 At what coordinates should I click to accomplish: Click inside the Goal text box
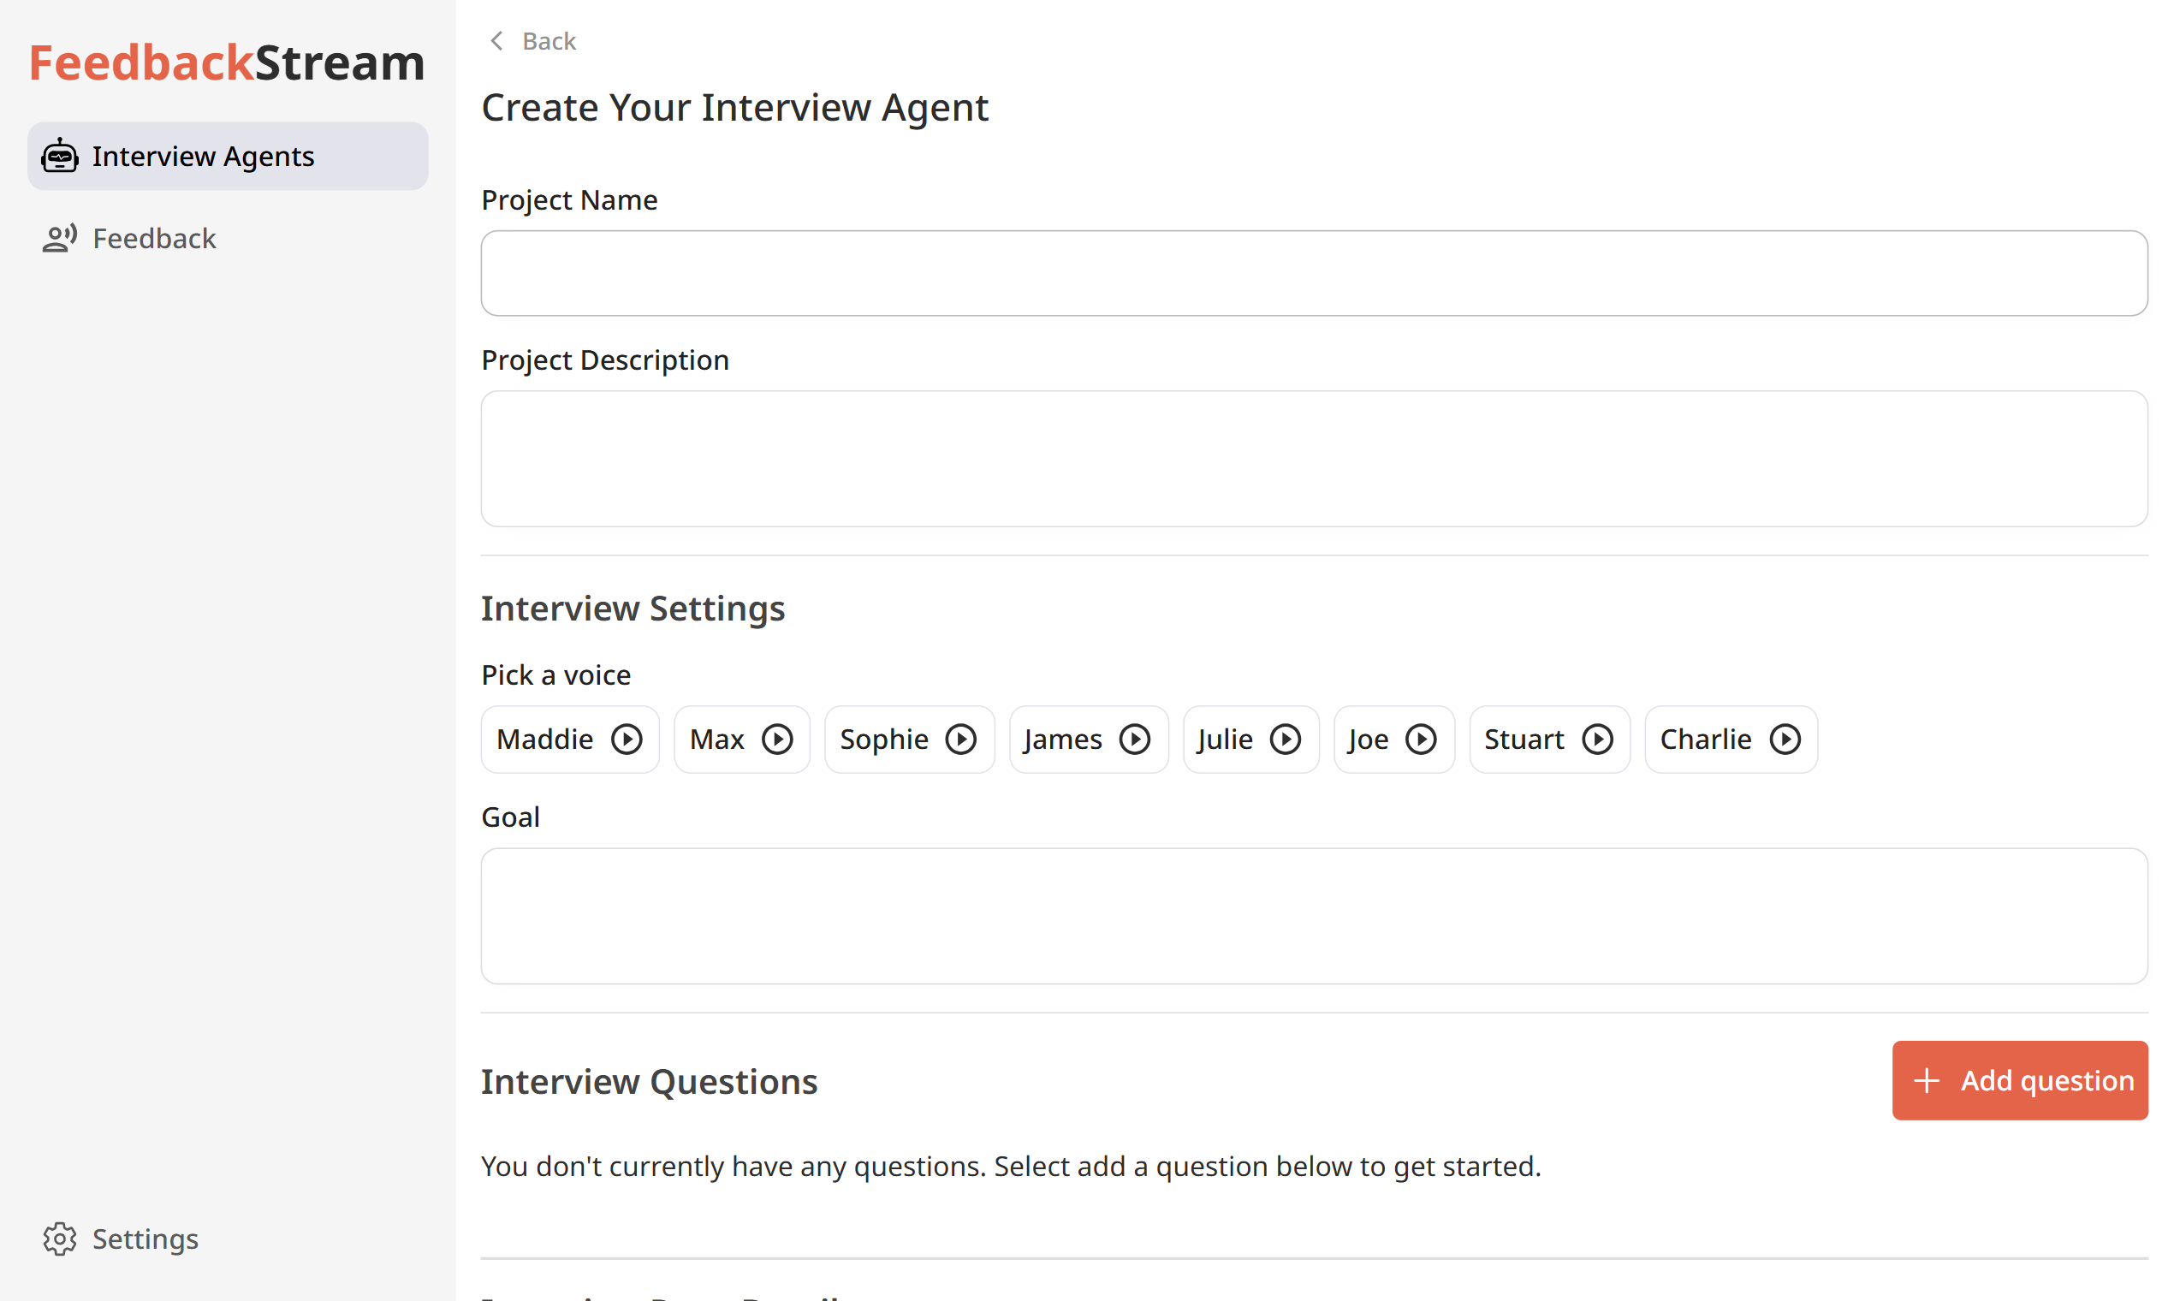tap(1314, 916)
